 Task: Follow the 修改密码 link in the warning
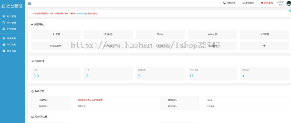click(82, 14)
